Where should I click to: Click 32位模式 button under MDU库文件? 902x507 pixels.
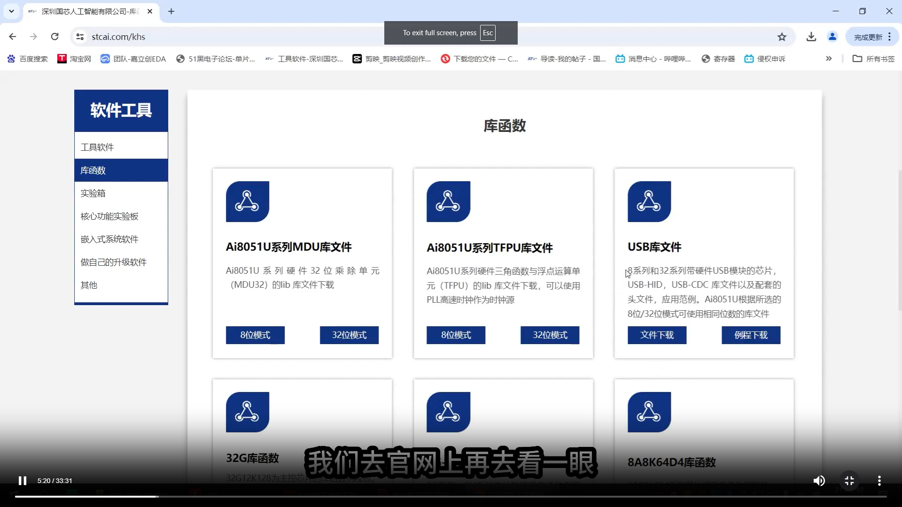tap(349, 335)
